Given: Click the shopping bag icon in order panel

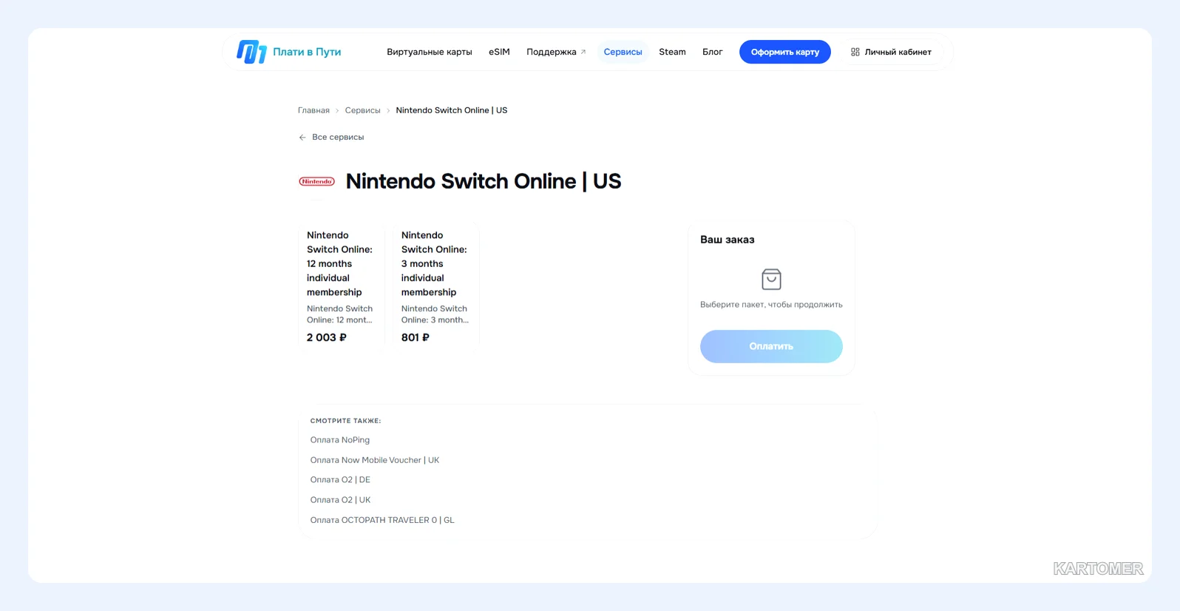Looking at the screenshot, I should click(x=771, y=279).
